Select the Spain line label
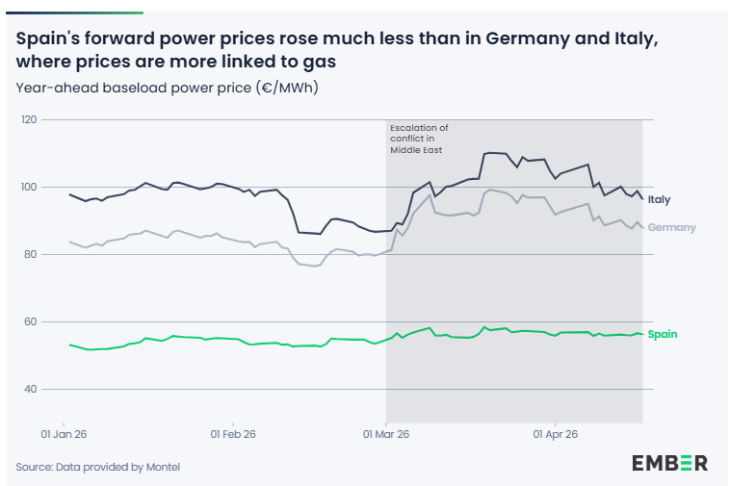This screenshot has height=486, width=729. pyautogui.click(x=662, y=334)
